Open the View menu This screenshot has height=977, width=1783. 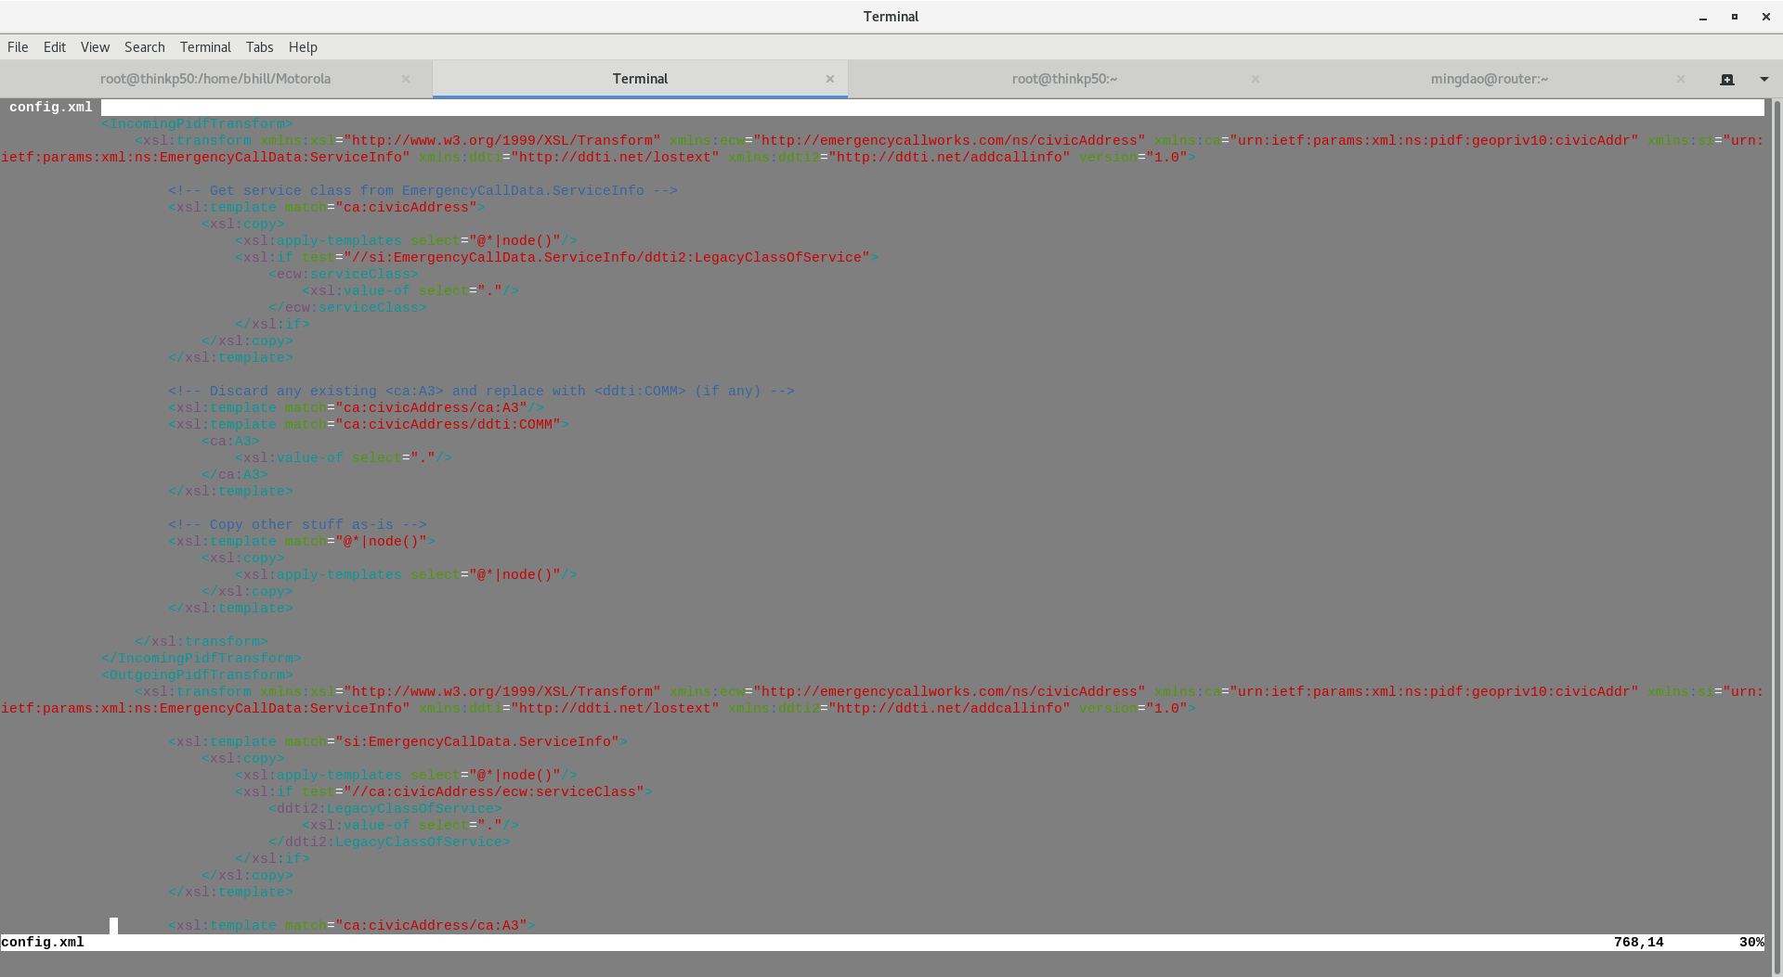[95, 47]
